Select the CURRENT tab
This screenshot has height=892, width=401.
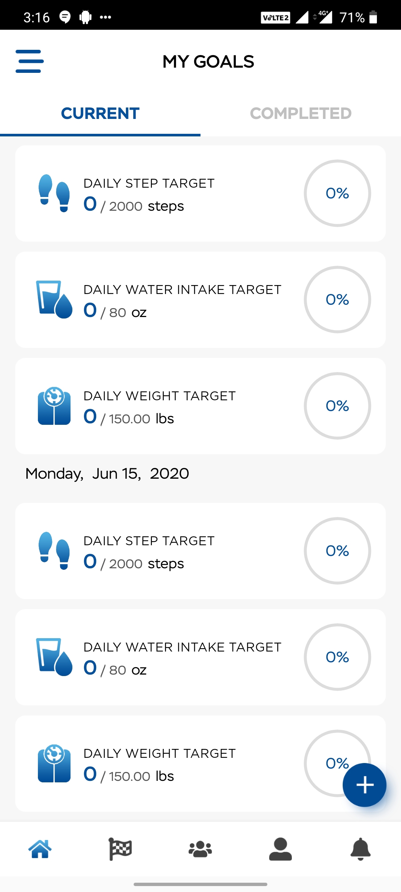click(x=100, y=114)
